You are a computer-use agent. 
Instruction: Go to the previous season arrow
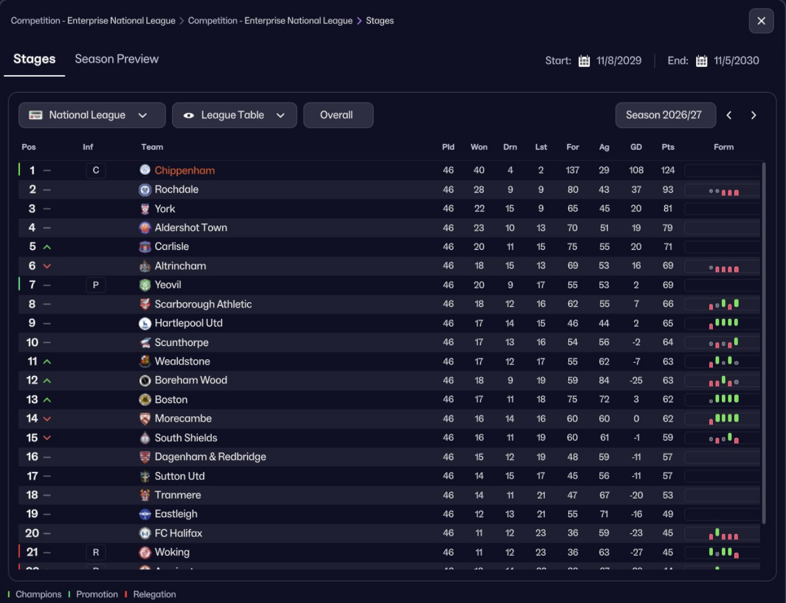(x=729, y=115)
